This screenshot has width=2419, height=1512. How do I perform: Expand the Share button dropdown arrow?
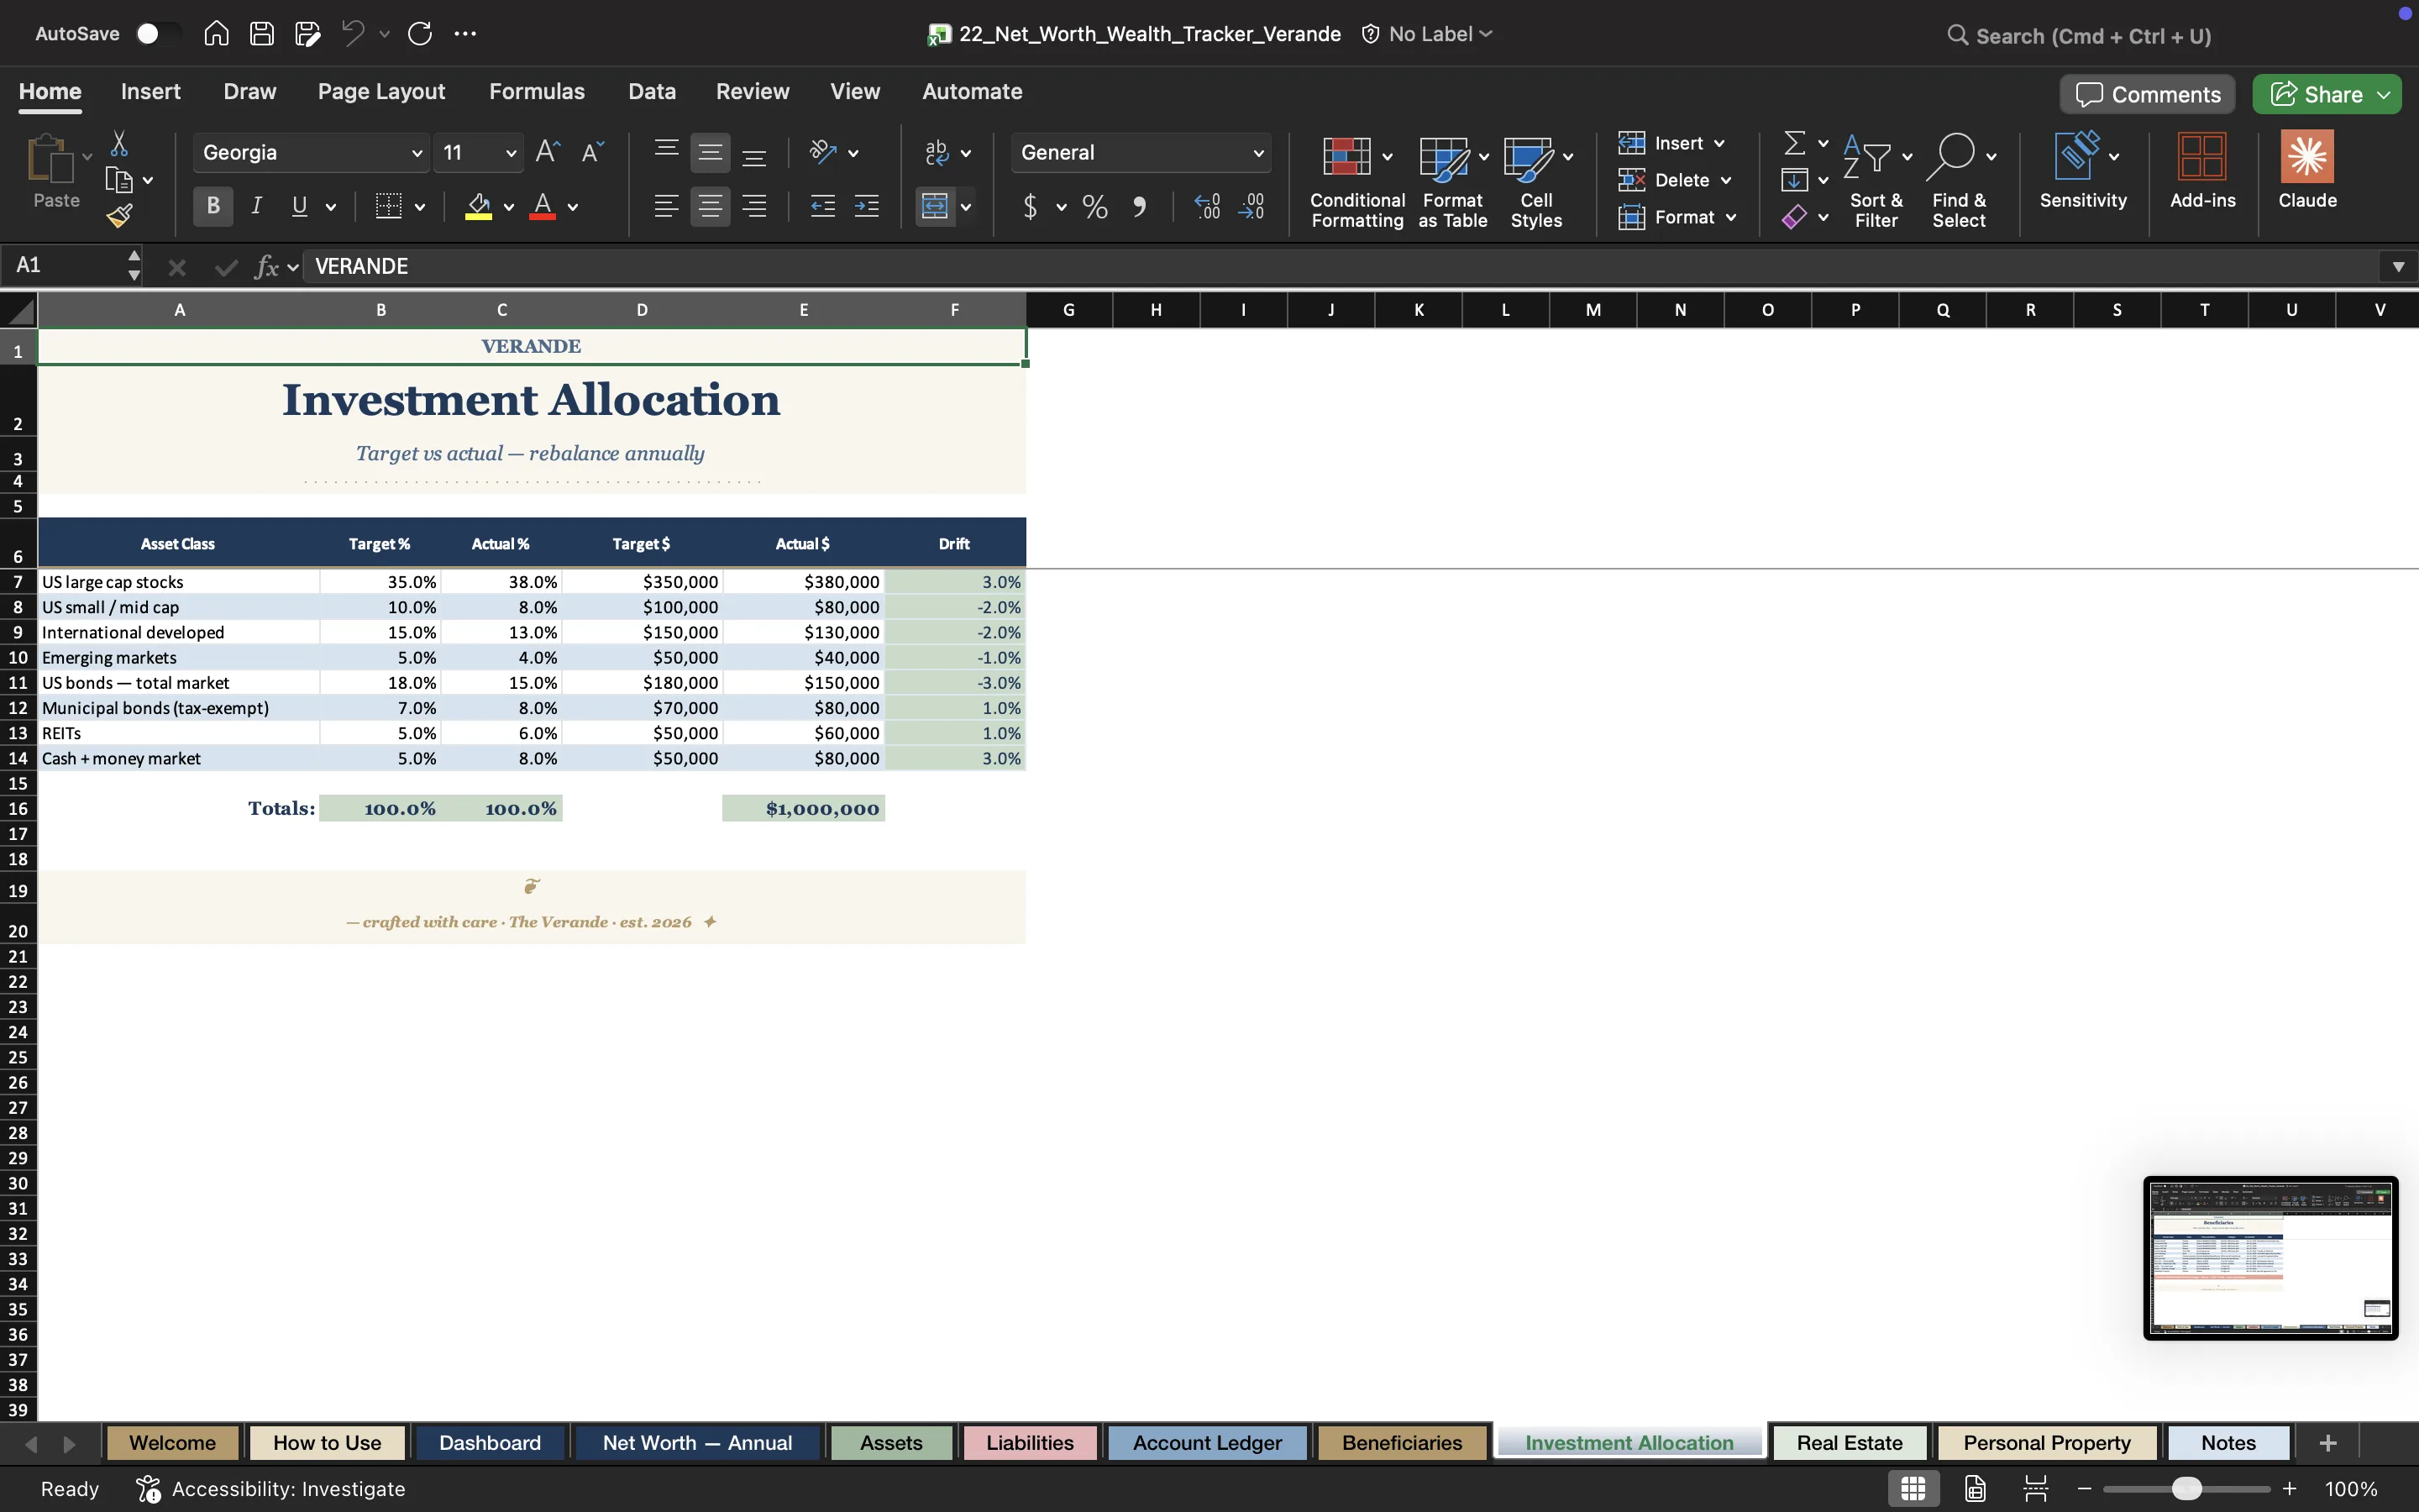click(2385, 95)
